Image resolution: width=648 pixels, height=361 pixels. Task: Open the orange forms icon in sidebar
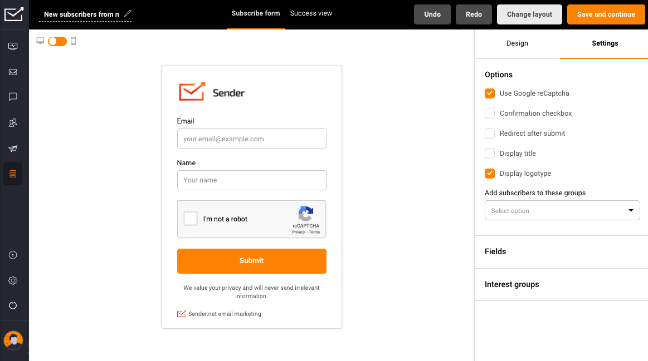click(x=13, y=174)
